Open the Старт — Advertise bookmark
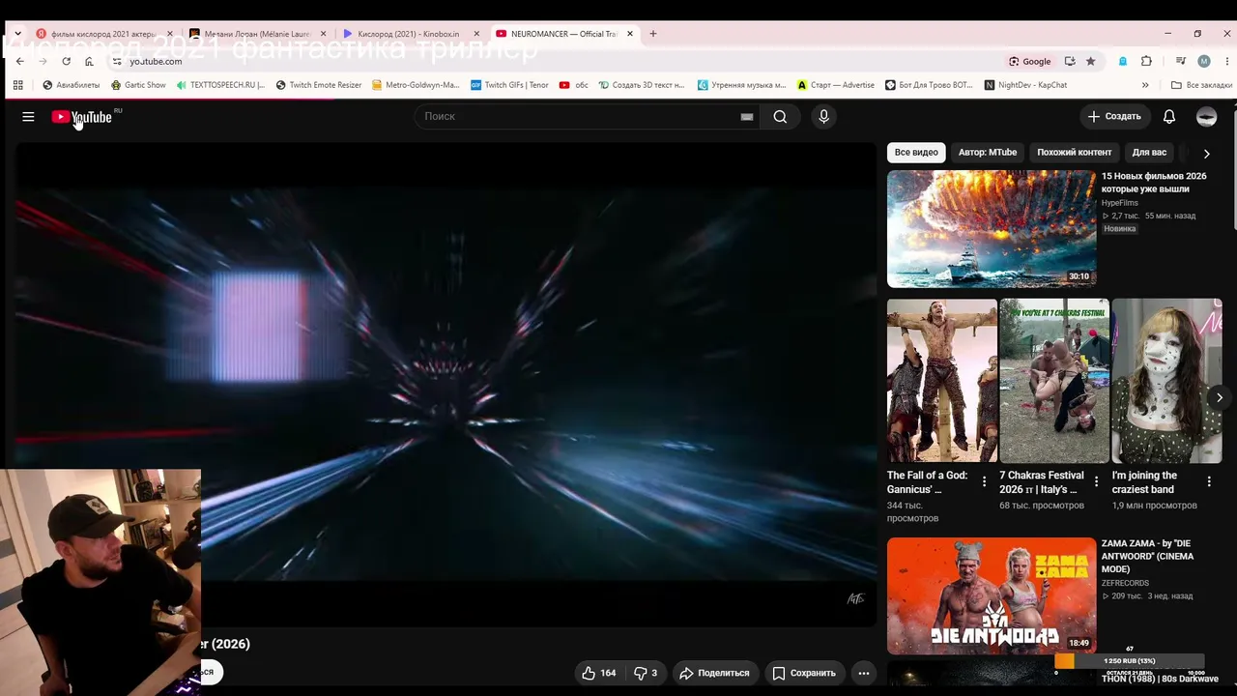 [x=836, y=85]
